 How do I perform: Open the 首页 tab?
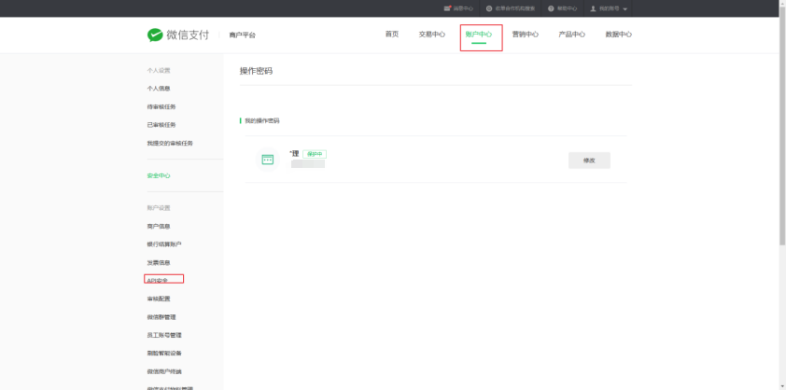tap(392, 35)
